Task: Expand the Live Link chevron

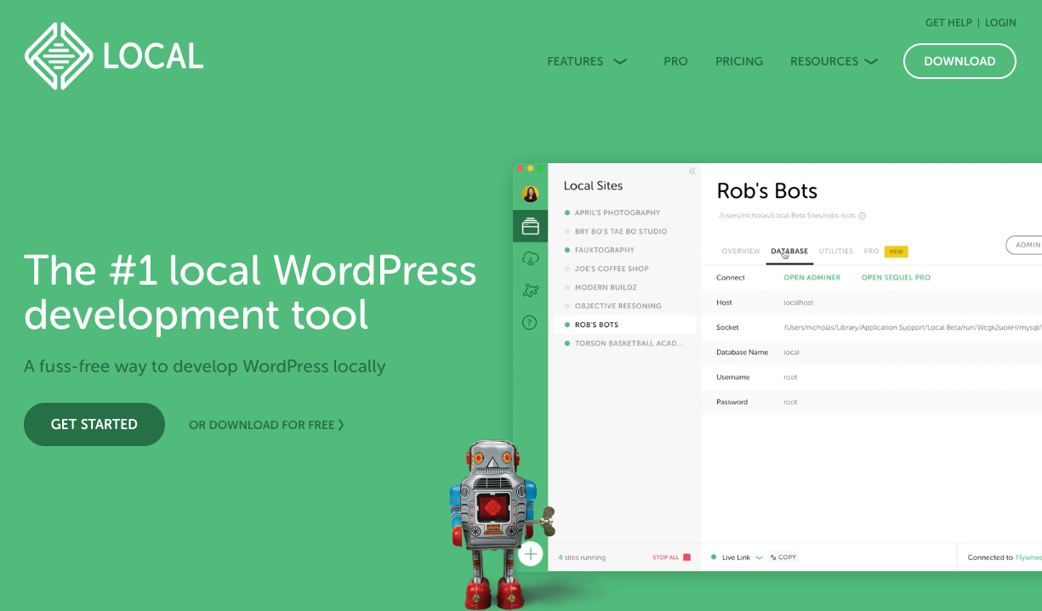Action: click(x=760, y=558)
